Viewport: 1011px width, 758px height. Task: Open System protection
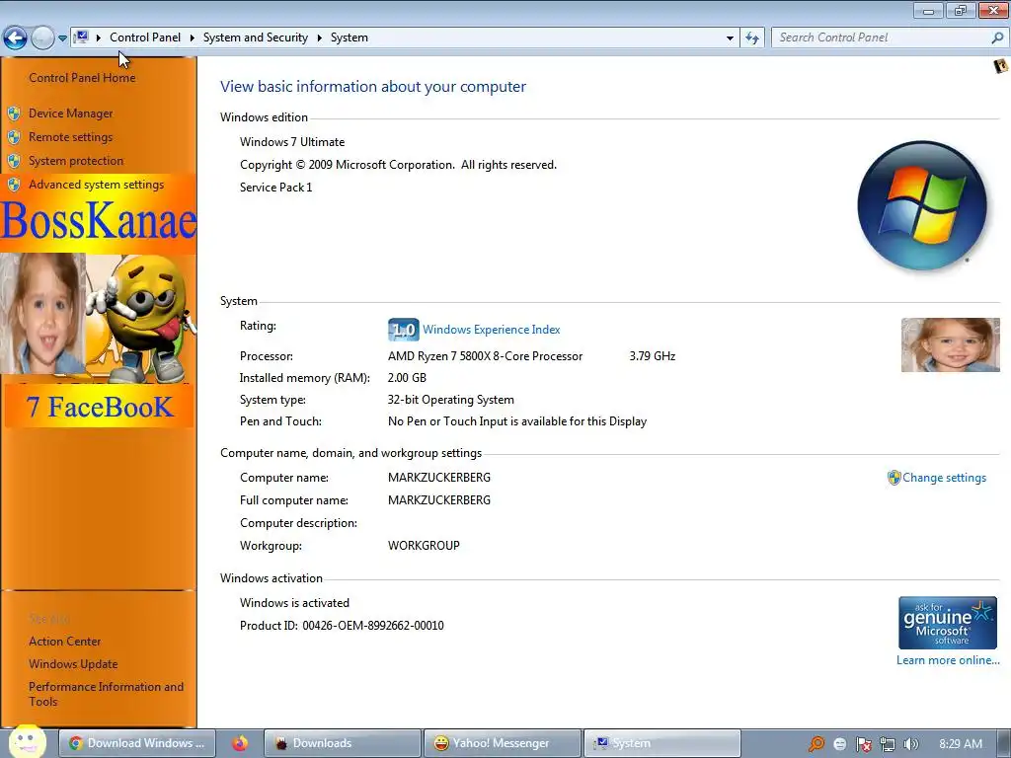coord(75,161)
